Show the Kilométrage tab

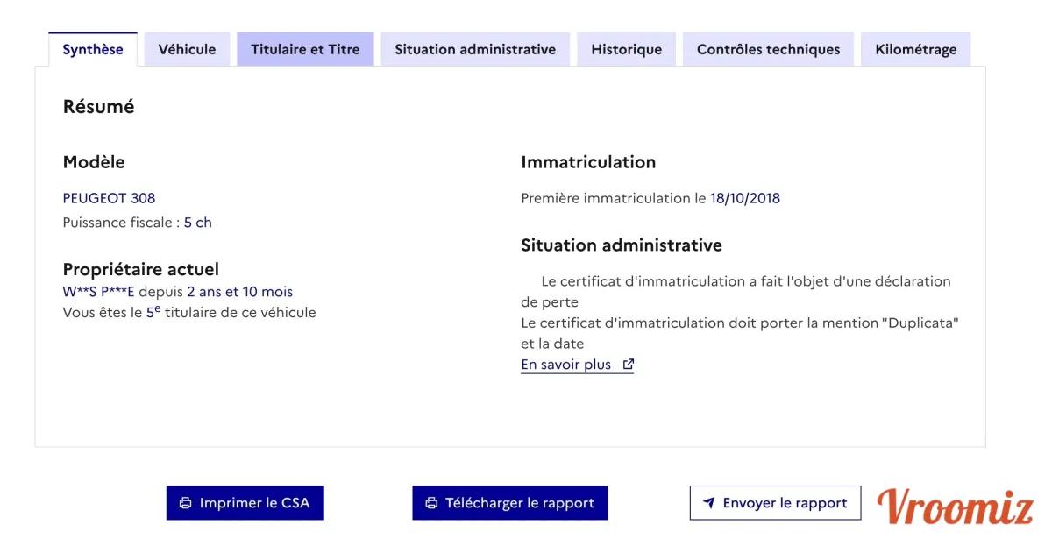pos(915,49)
